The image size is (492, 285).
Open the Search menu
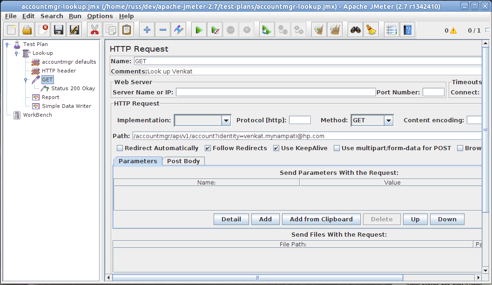[52, 16]
